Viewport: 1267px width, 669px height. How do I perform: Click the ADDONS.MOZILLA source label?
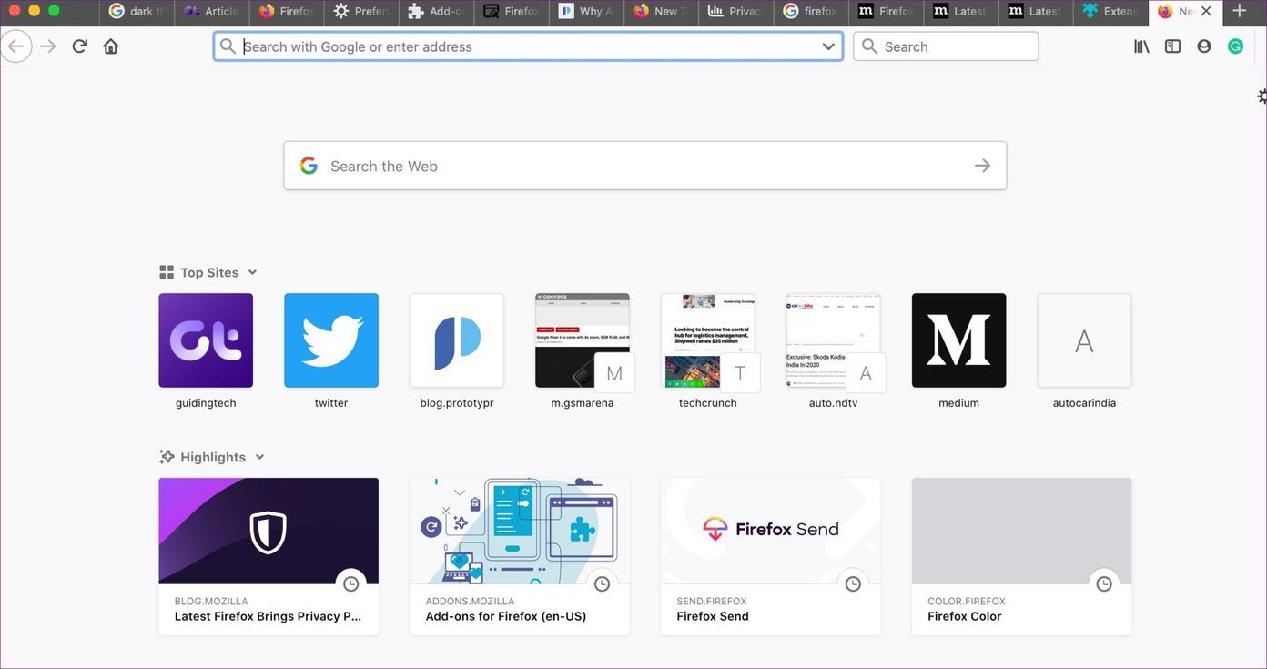pos(470,601)
